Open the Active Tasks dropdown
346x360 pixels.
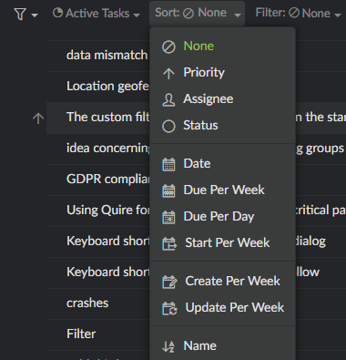point(97,14)
